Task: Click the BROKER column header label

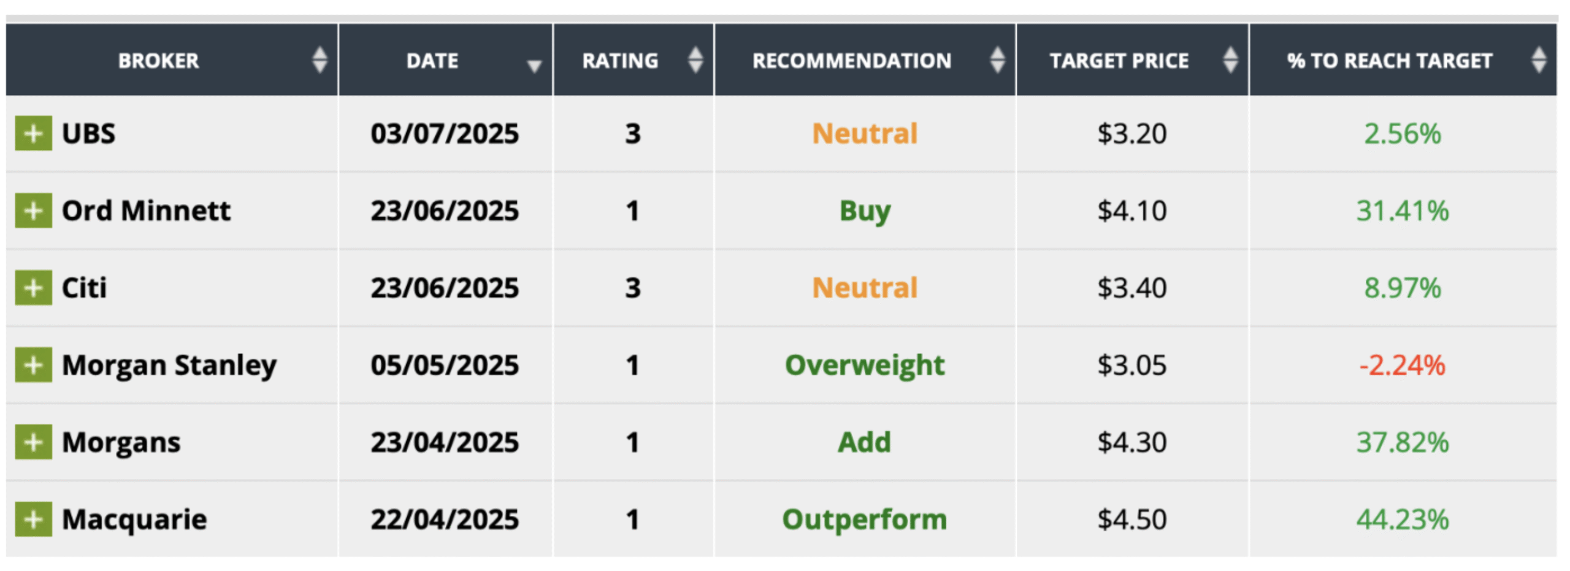Action: tap(159, 61)
